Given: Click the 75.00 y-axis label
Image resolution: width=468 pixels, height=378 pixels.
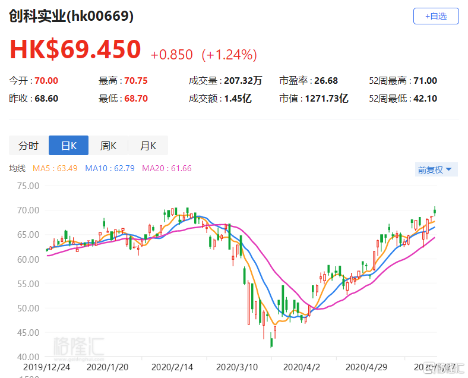Looking at the screenshot, I should (29, 185).
